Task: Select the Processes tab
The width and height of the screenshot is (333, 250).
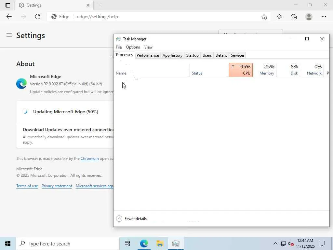Action: coord(124,55)
